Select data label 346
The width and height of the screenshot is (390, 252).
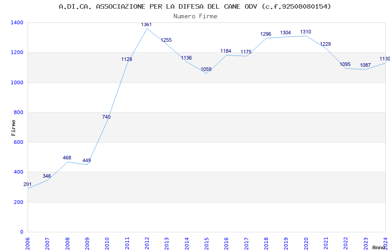pyautogui.click(x=47, y=176)
